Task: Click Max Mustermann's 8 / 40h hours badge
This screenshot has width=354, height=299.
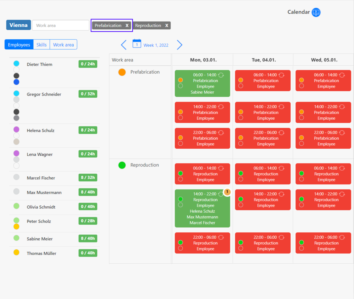Action: pyautogui.click(x=88, y=192)
